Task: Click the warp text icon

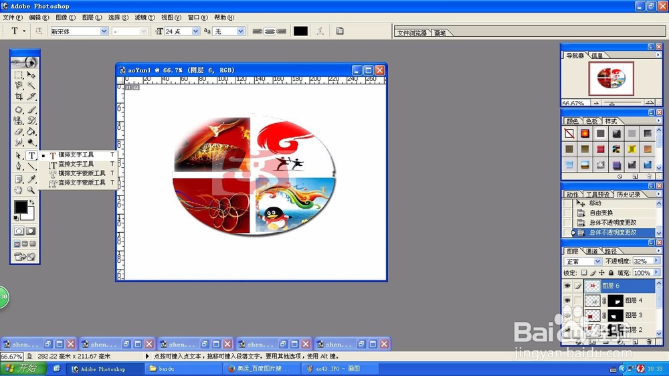Action: [320, 31]
